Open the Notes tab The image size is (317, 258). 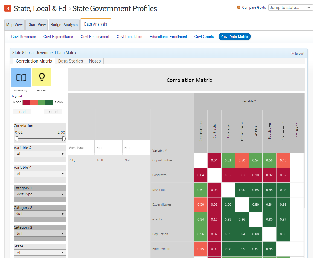point(94,61)
